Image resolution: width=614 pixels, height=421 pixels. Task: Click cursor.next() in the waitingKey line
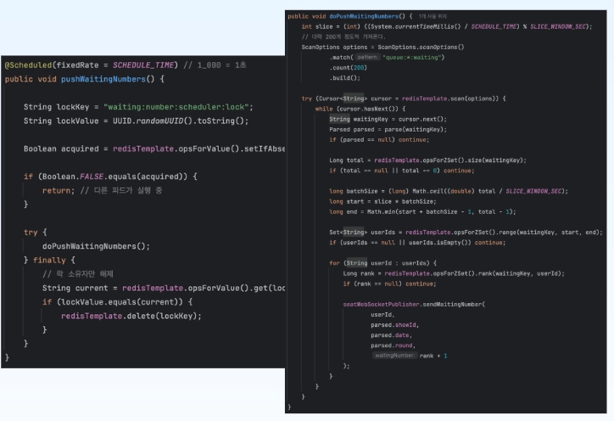(421, 119)
